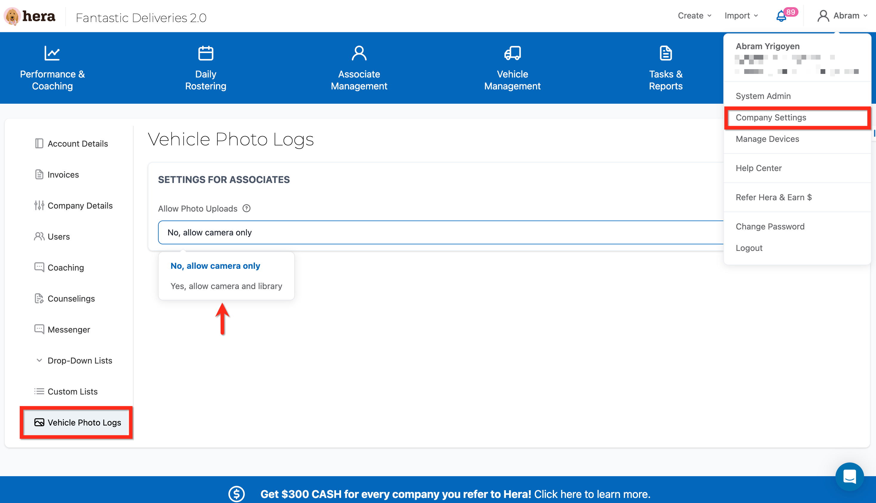The width and height of the screenshot is (876, 503).
Task: Open Daily Rostering calendar icon
Action: pos(206,53)
